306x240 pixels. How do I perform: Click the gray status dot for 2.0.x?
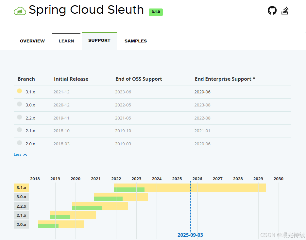pyautogui.click(x=19, y=143)
